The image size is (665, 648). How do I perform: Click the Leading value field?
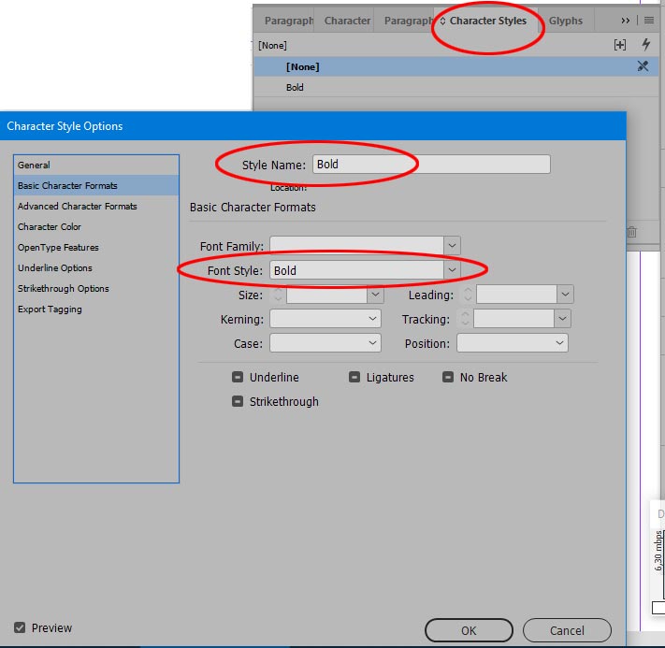pos(516,295)
